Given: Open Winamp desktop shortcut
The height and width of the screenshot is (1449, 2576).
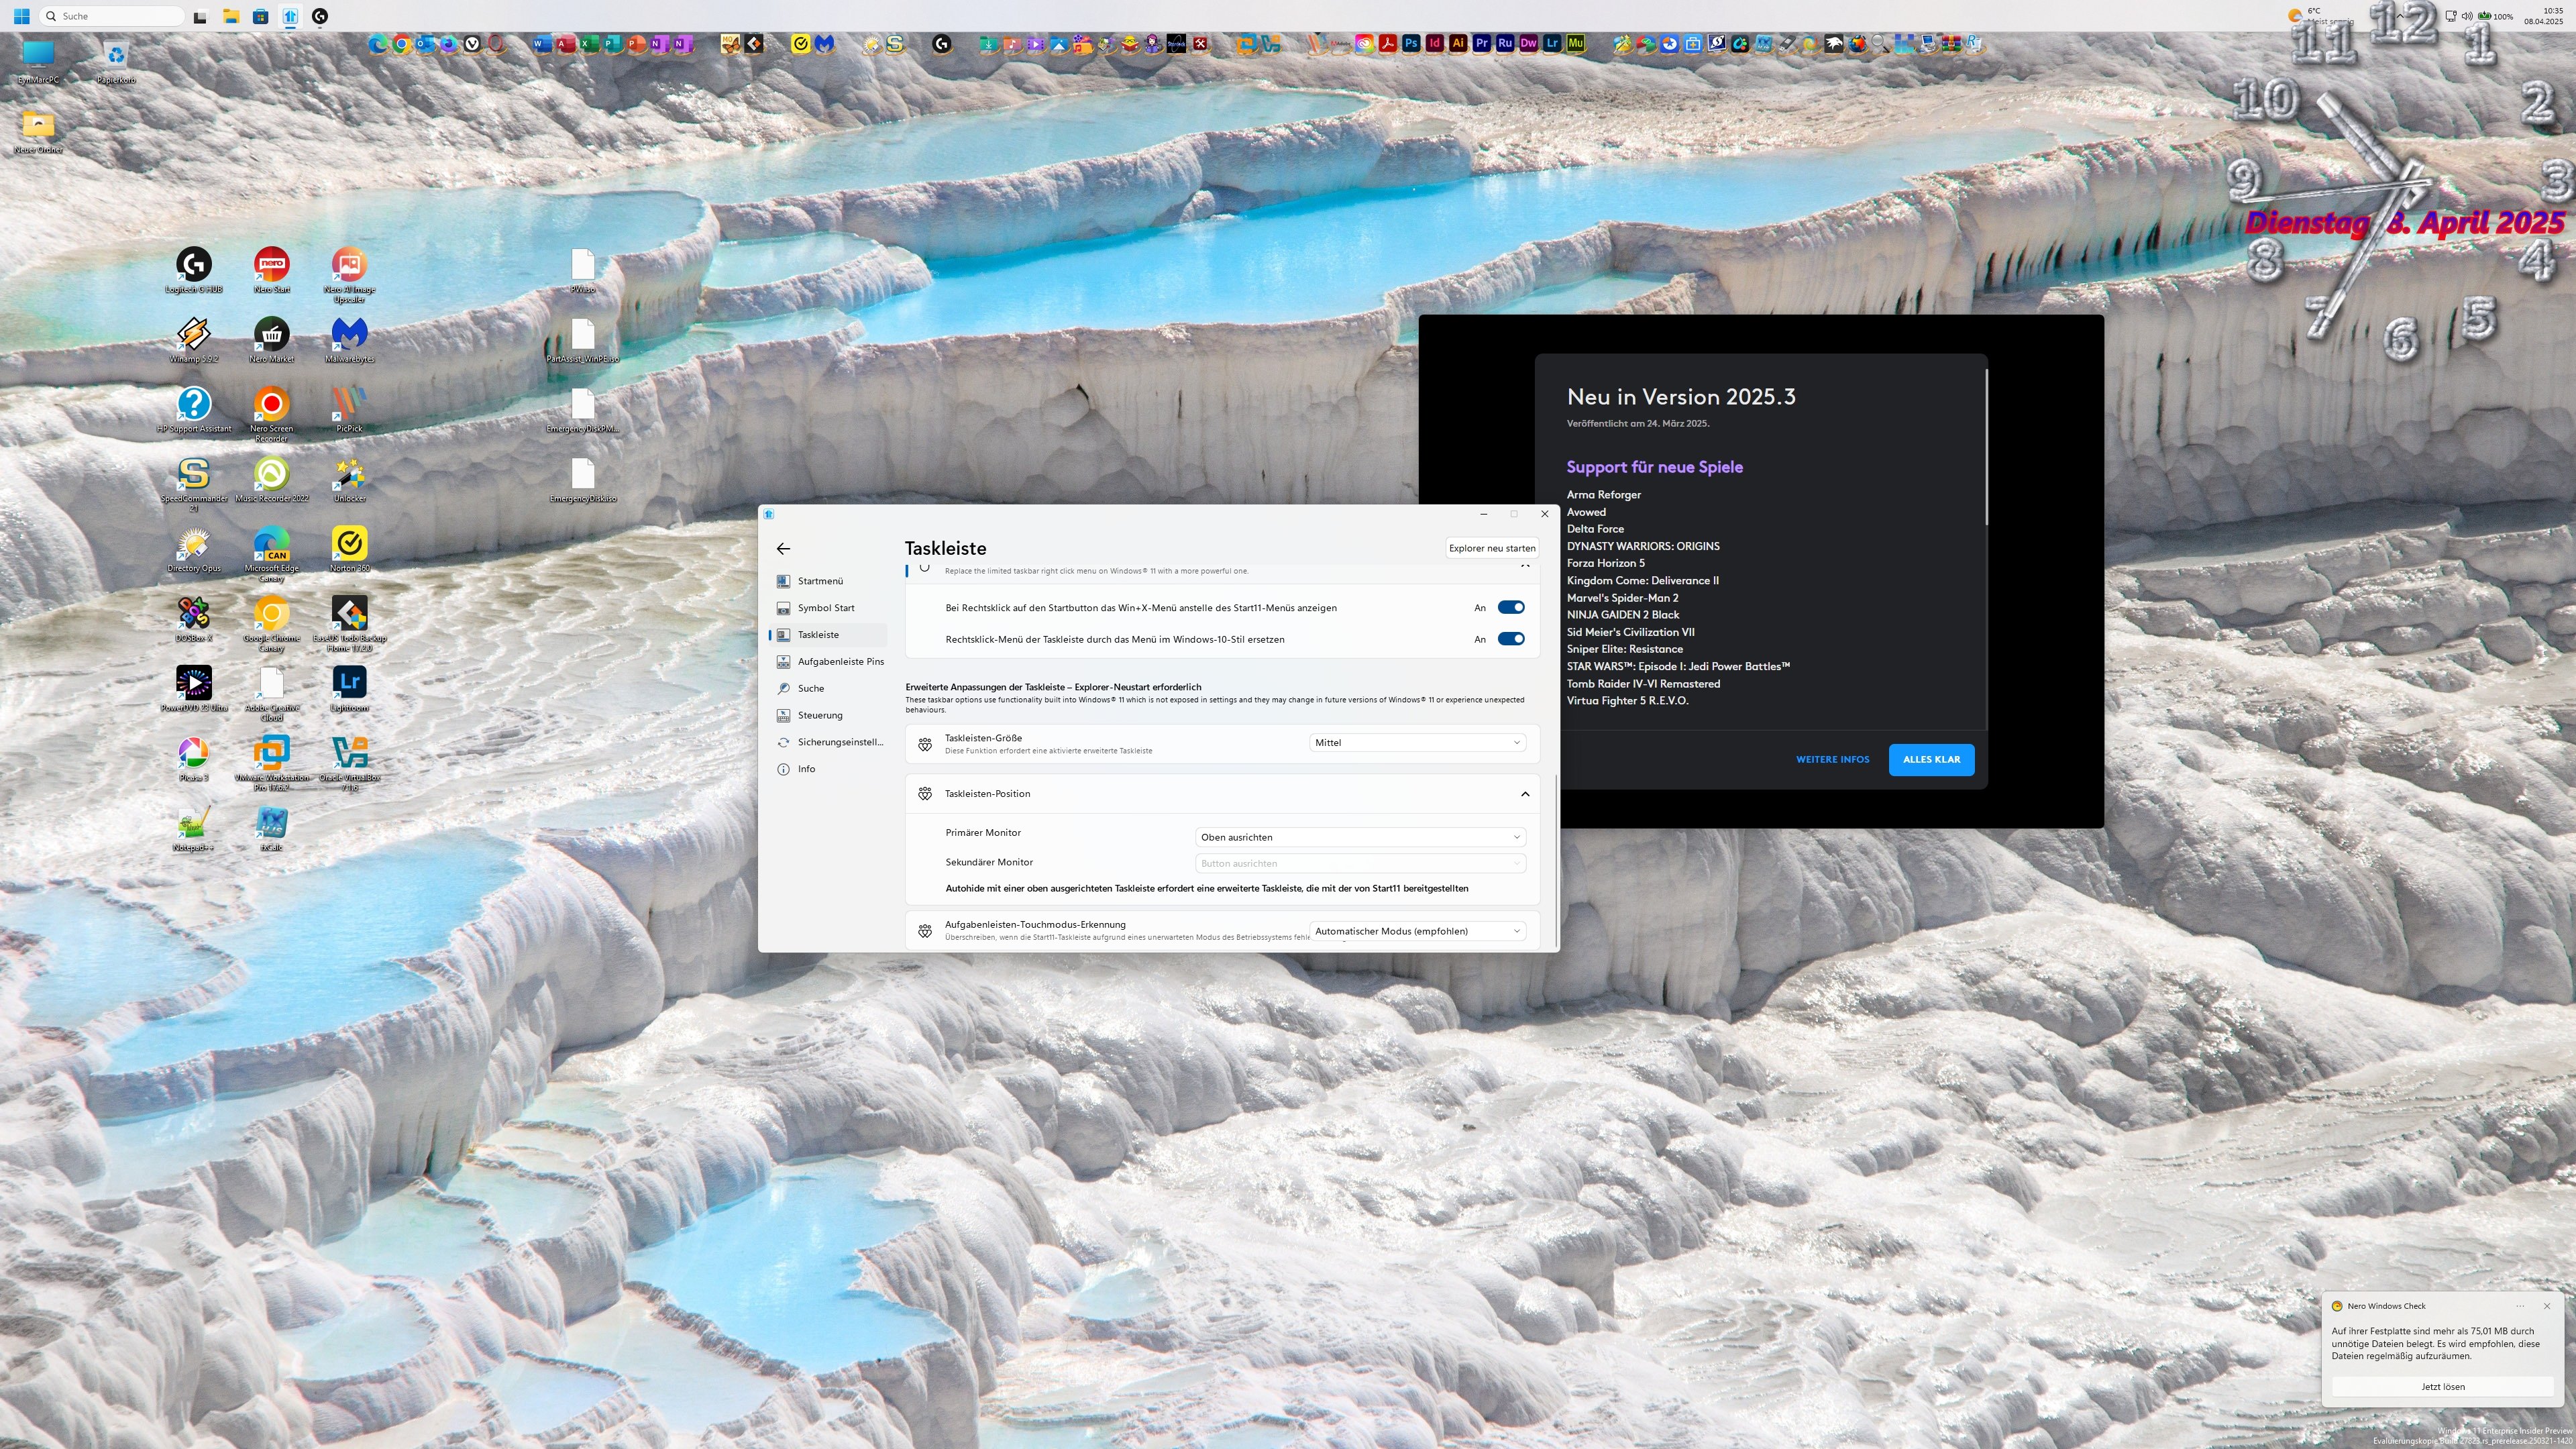Looking at the screenshot, I should [x=193, y=335].
